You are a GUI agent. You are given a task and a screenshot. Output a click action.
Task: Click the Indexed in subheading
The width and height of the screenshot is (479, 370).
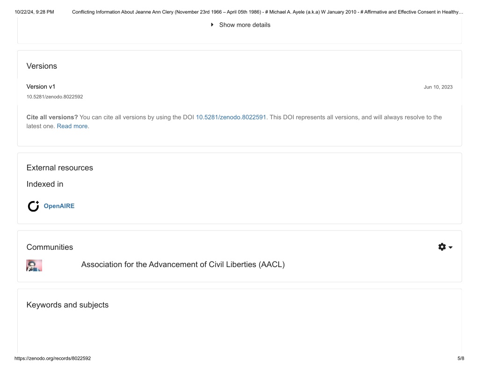[45, 184]
